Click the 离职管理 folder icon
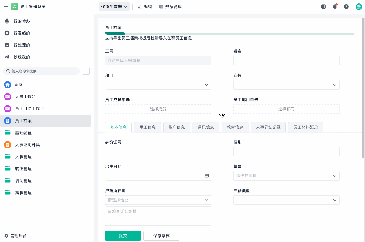 8,192
